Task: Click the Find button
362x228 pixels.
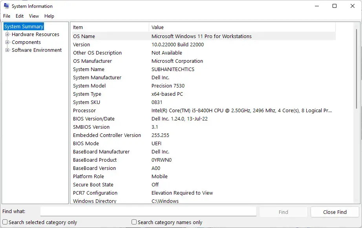Action: [x=283, y=212]
